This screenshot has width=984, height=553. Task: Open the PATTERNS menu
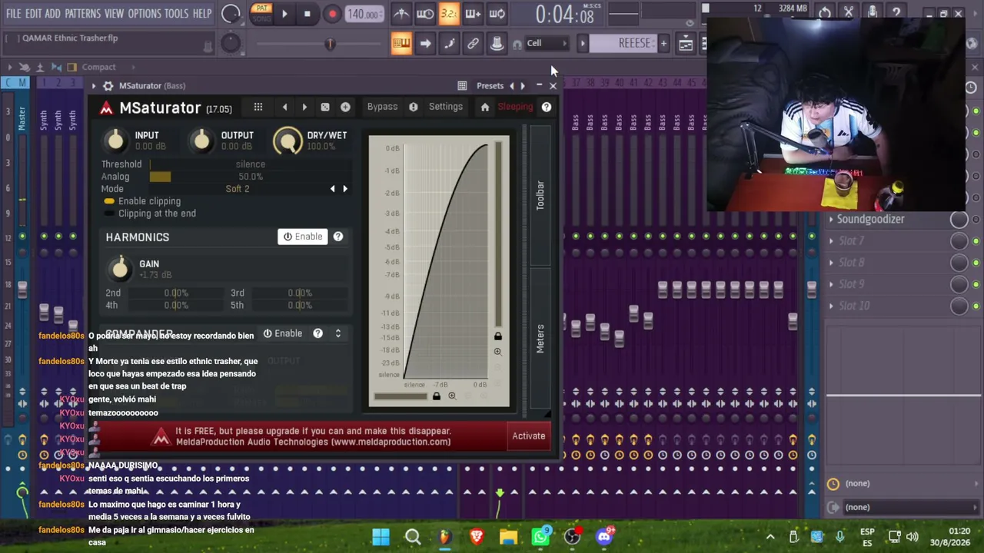pyautogui.click(x=82, y=13)
